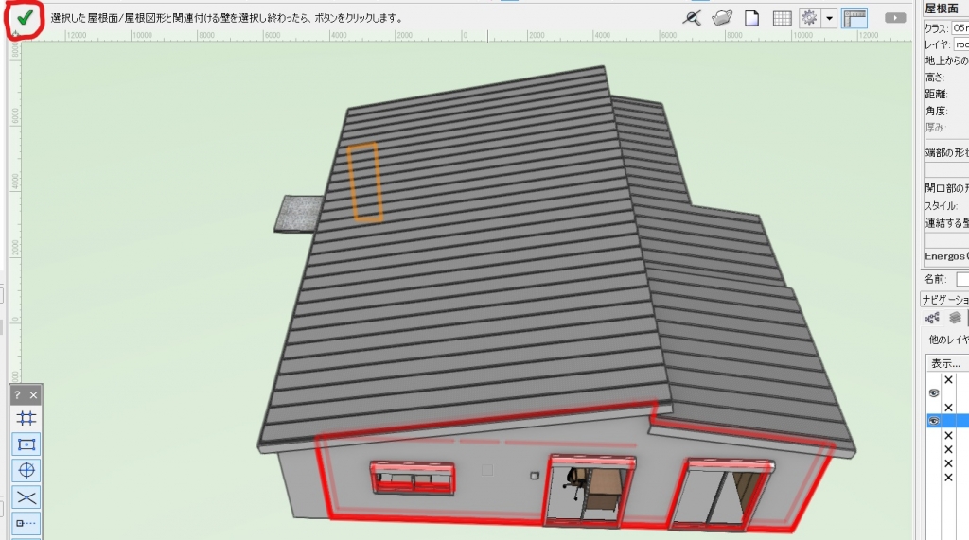Screen dimensions: 969x540
Task: Click the help question mark on snapping palette
Action: (18, 394)
